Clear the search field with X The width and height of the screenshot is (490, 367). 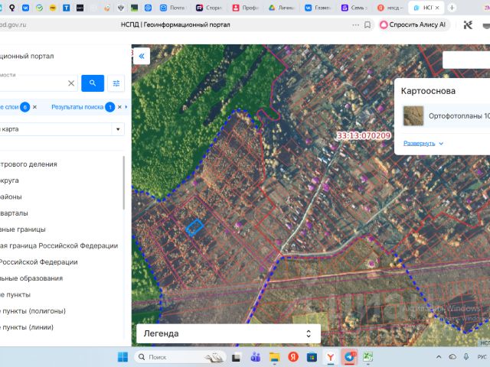pyautogui.click(x=71, y=83)
